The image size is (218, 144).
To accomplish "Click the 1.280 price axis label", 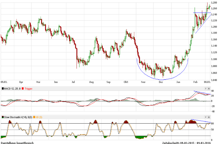I will pyautogui.click(x=214, y=2).
